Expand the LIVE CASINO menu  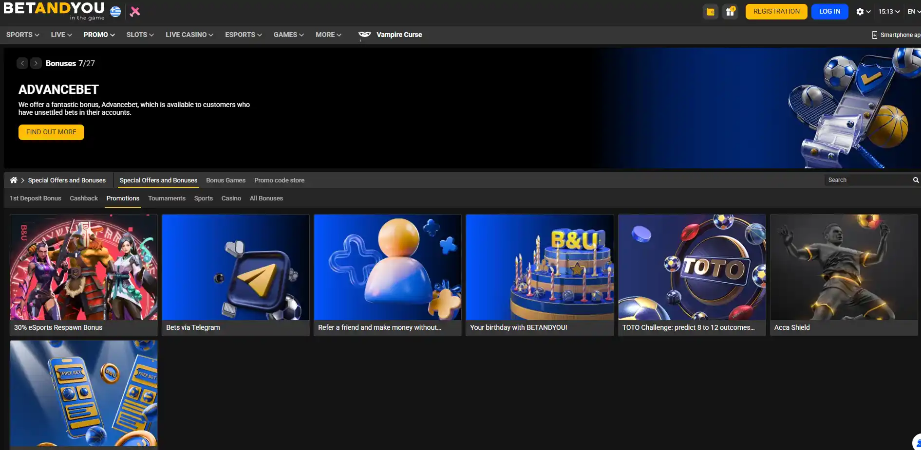coord(189,35)
